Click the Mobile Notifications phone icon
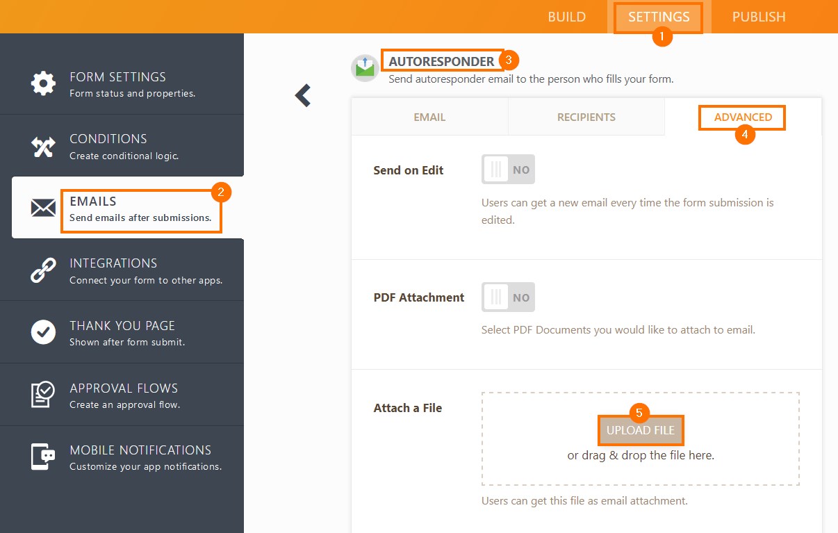Screen dimensions: 838x533 (43, 457)
